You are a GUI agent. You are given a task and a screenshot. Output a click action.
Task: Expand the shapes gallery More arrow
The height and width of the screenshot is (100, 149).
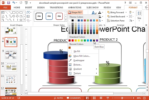pos(24,20)
